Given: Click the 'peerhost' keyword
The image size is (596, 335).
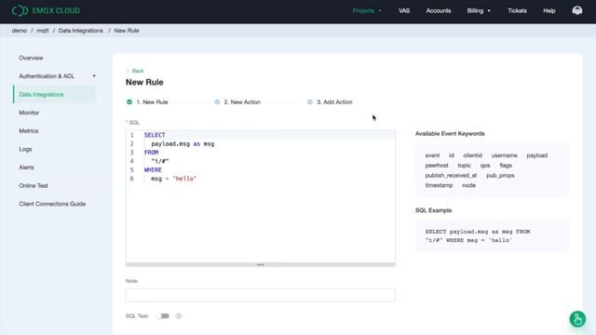Looking at the screenshot, I should point(437,166).
